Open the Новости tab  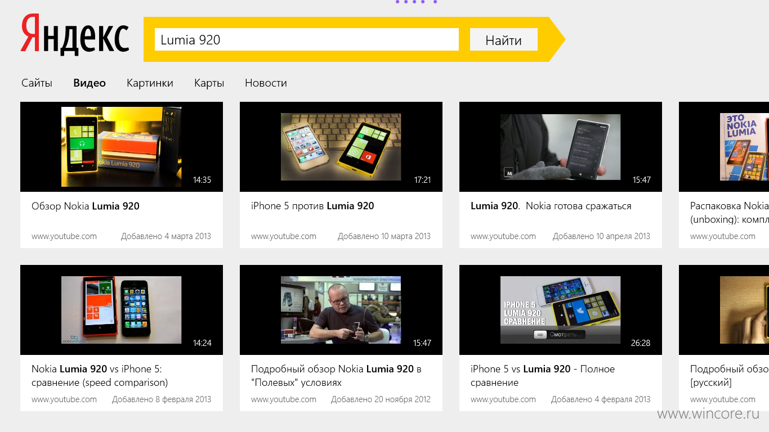point(266,83)
